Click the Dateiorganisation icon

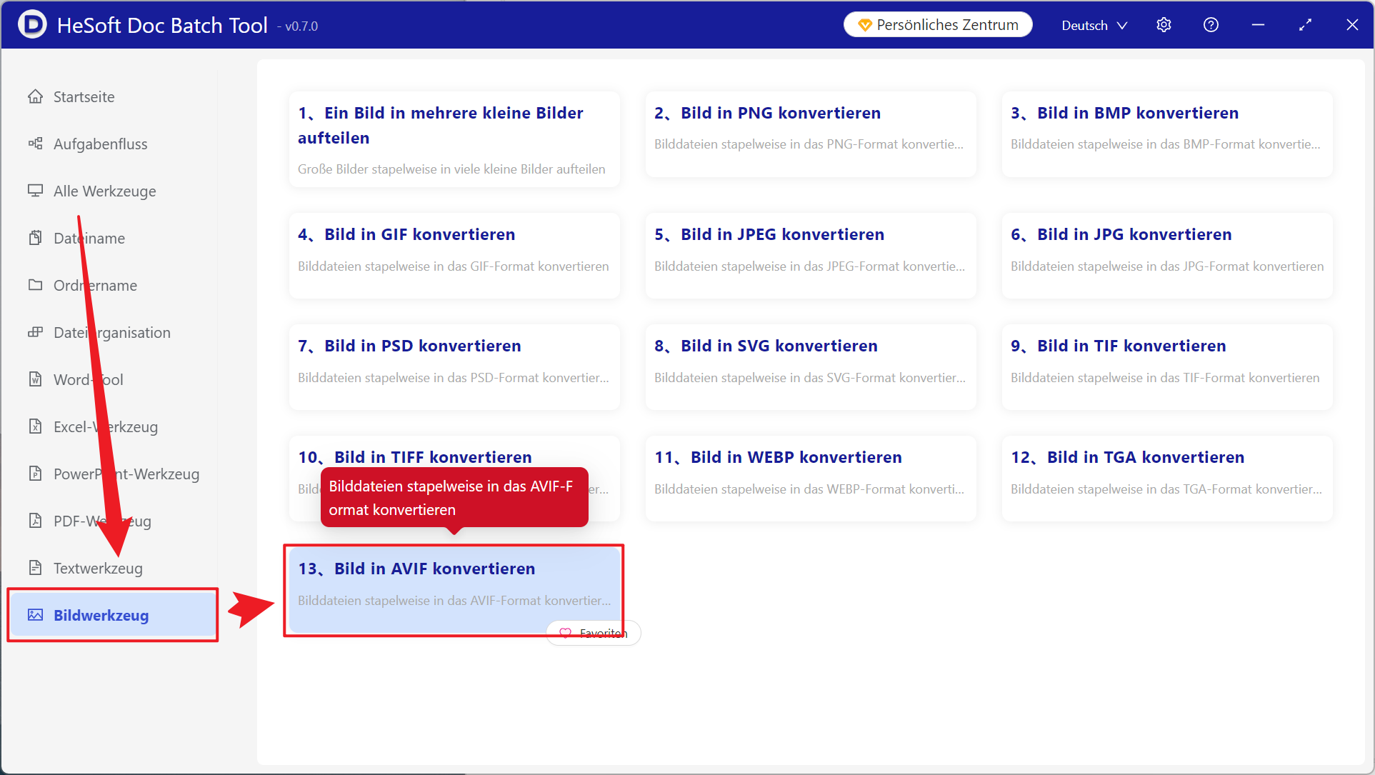pyautogui.click(x=35, y=332)
